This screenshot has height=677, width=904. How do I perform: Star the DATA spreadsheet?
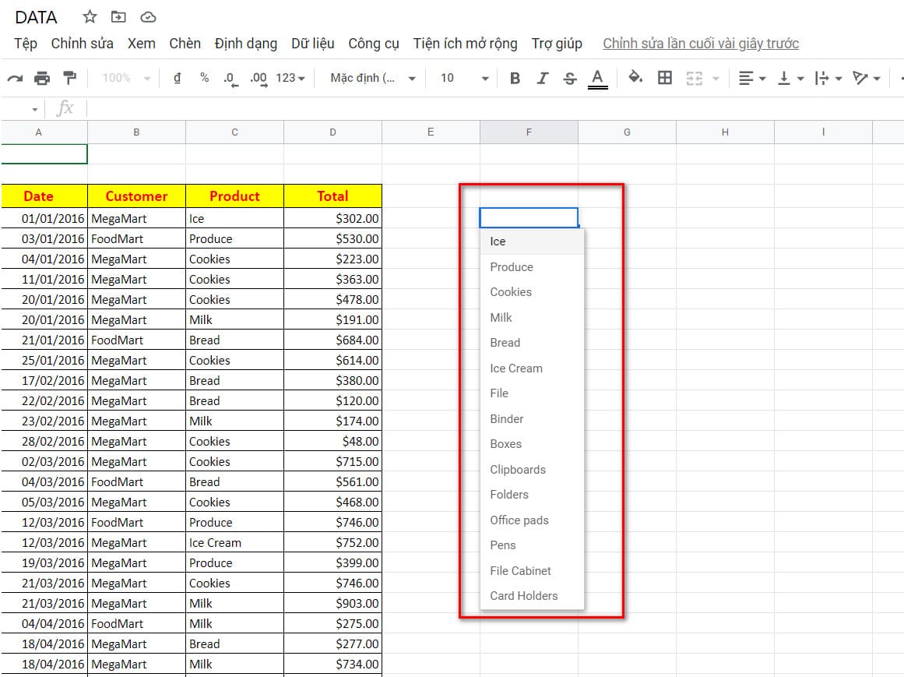90,17
